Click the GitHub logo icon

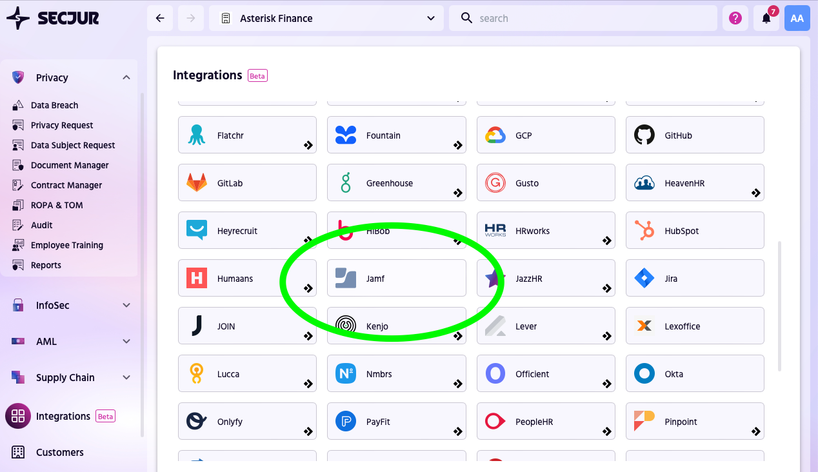(644, 135)
